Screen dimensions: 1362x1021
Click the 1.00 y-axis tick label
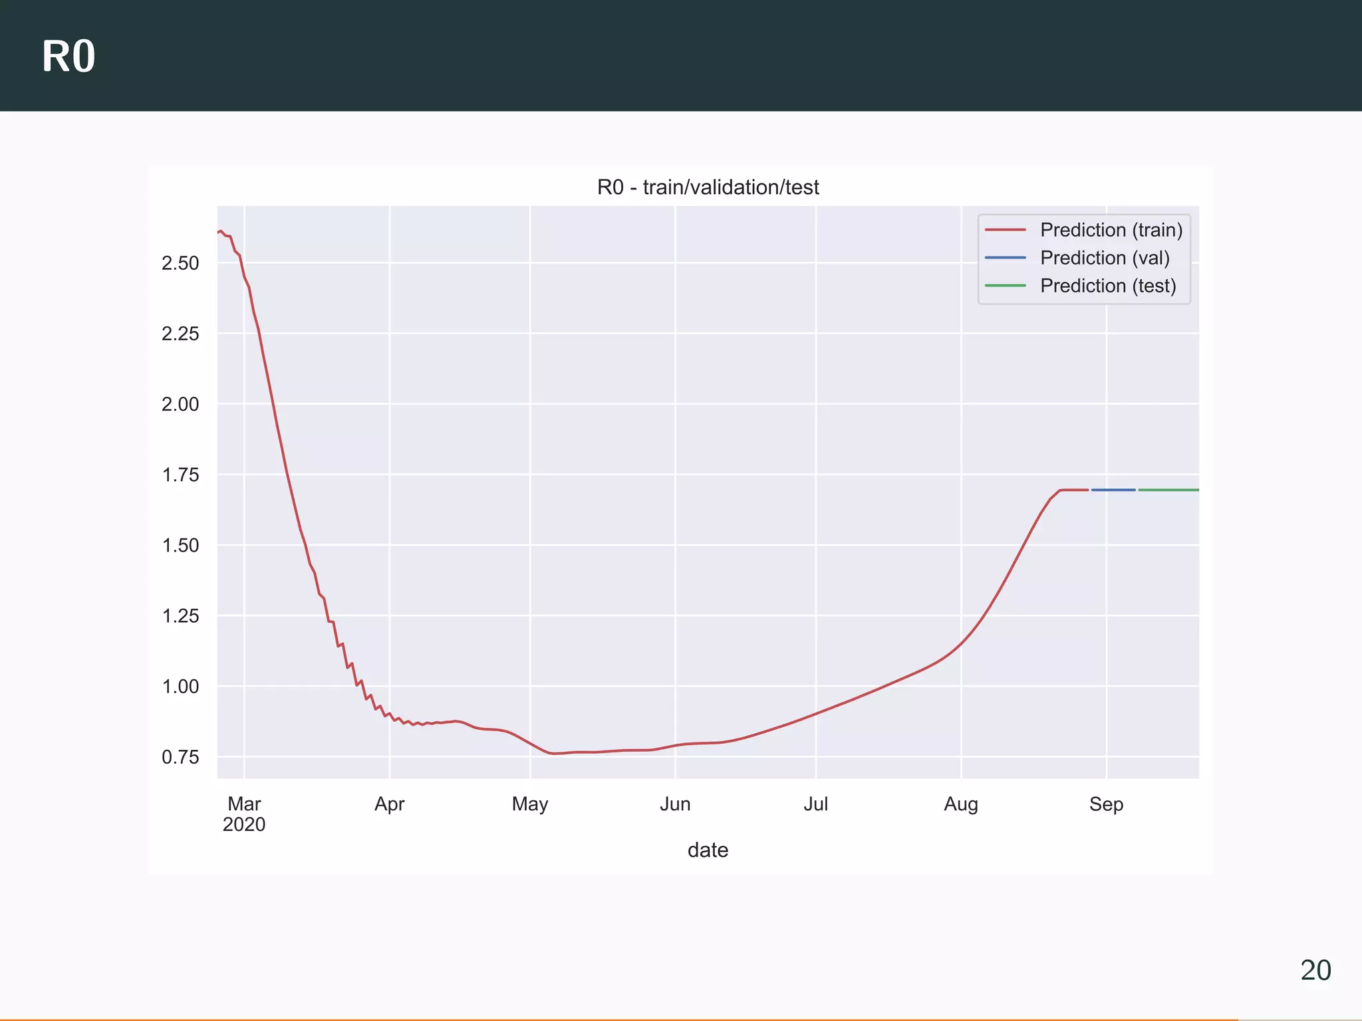tap(180, 687)
